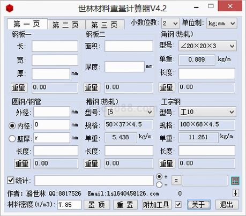Click the 材料密度 field showing 7.85

[x=69, y=205]
